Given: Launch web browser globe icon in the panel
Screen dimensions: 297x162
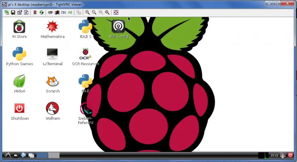Looking at the screenshot, I should click(x=23, y=155).
